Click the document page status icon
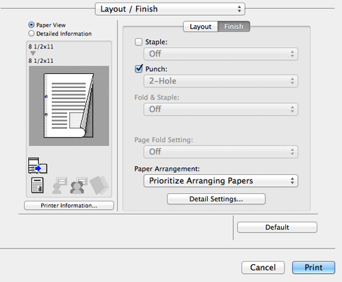The width and height of the screenshot is (342, 282). pyautogui.click(x=38, y=185)
